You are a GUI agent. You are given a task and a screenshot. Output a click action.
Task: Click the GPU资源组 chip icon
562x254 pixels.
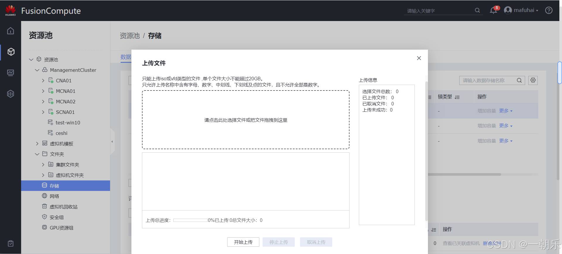pyautogui.click(x=44, y=227)
